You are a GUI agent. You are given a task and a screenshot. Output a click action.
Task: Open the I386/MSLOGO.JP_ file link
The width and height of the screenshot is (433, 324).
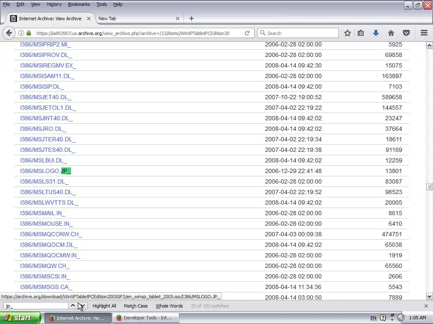46,171
